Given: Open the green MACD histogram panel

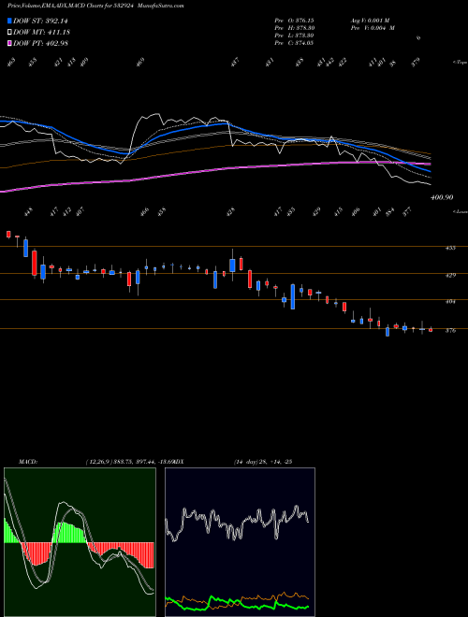Looking at the screenshot, I should (x=80, y=542).
